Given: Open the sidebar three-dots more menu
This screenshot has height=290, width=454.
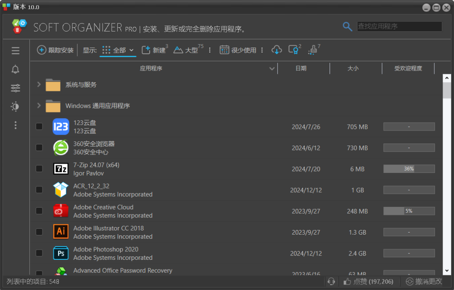Looking at the screenshot, I should (x=16, y=125).
